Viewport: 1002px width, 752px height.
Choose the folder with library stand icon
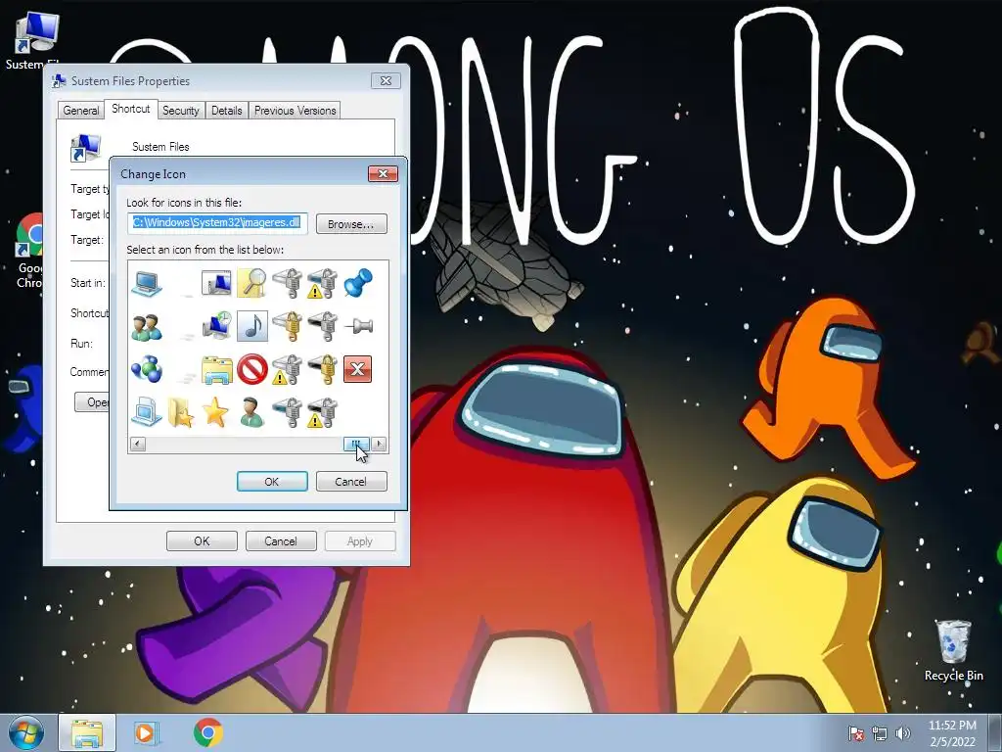pos(216,369)
